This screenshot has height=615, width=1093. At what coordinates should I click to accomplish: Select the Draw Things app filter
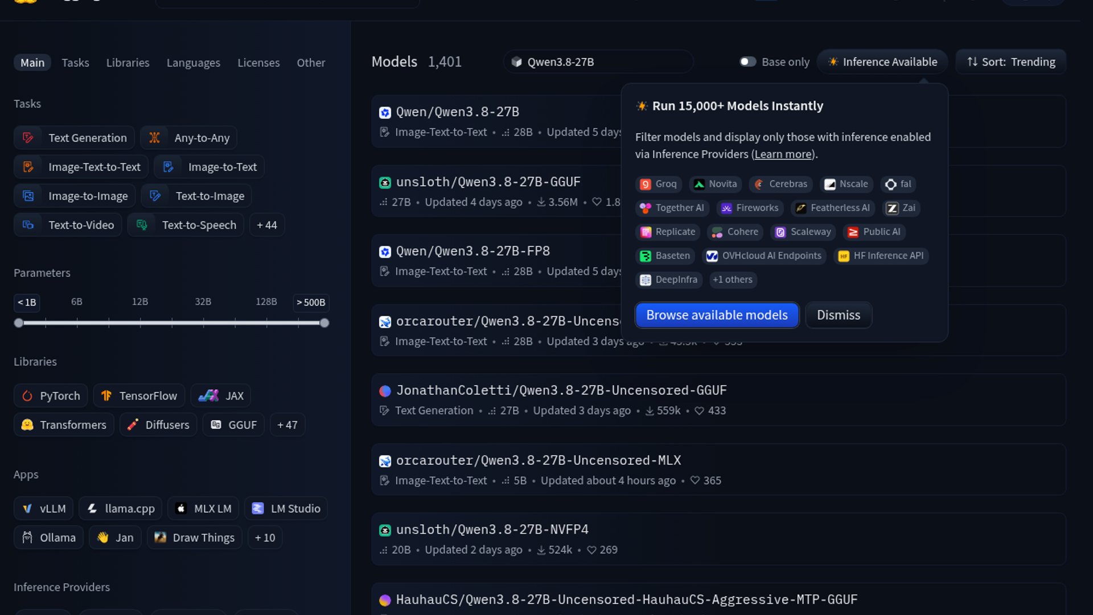[195, 538]
